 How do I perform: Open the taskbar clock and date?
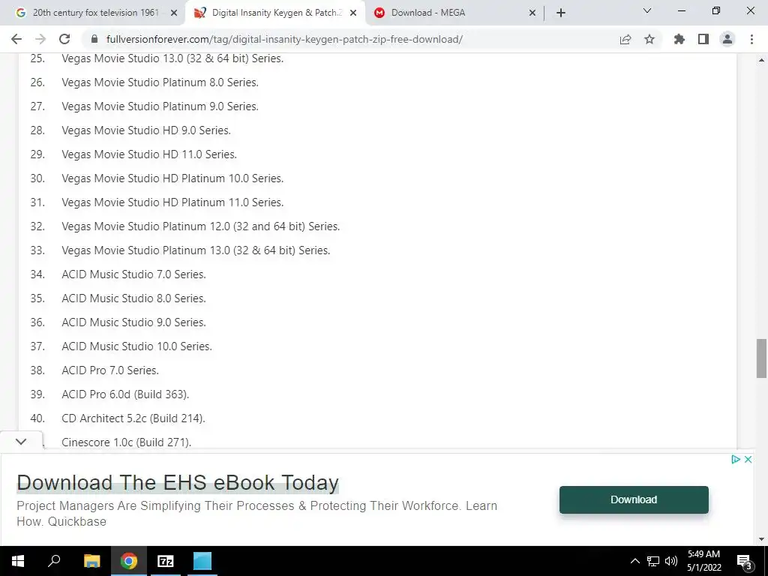click(x=703, y=561)
